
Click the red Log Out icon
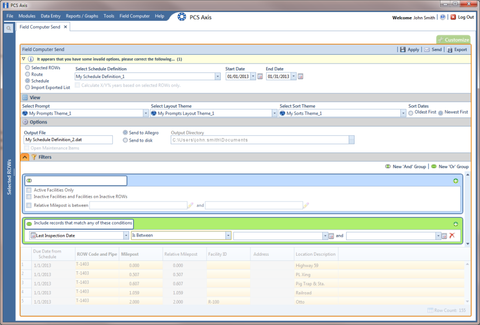click(453, 17)
